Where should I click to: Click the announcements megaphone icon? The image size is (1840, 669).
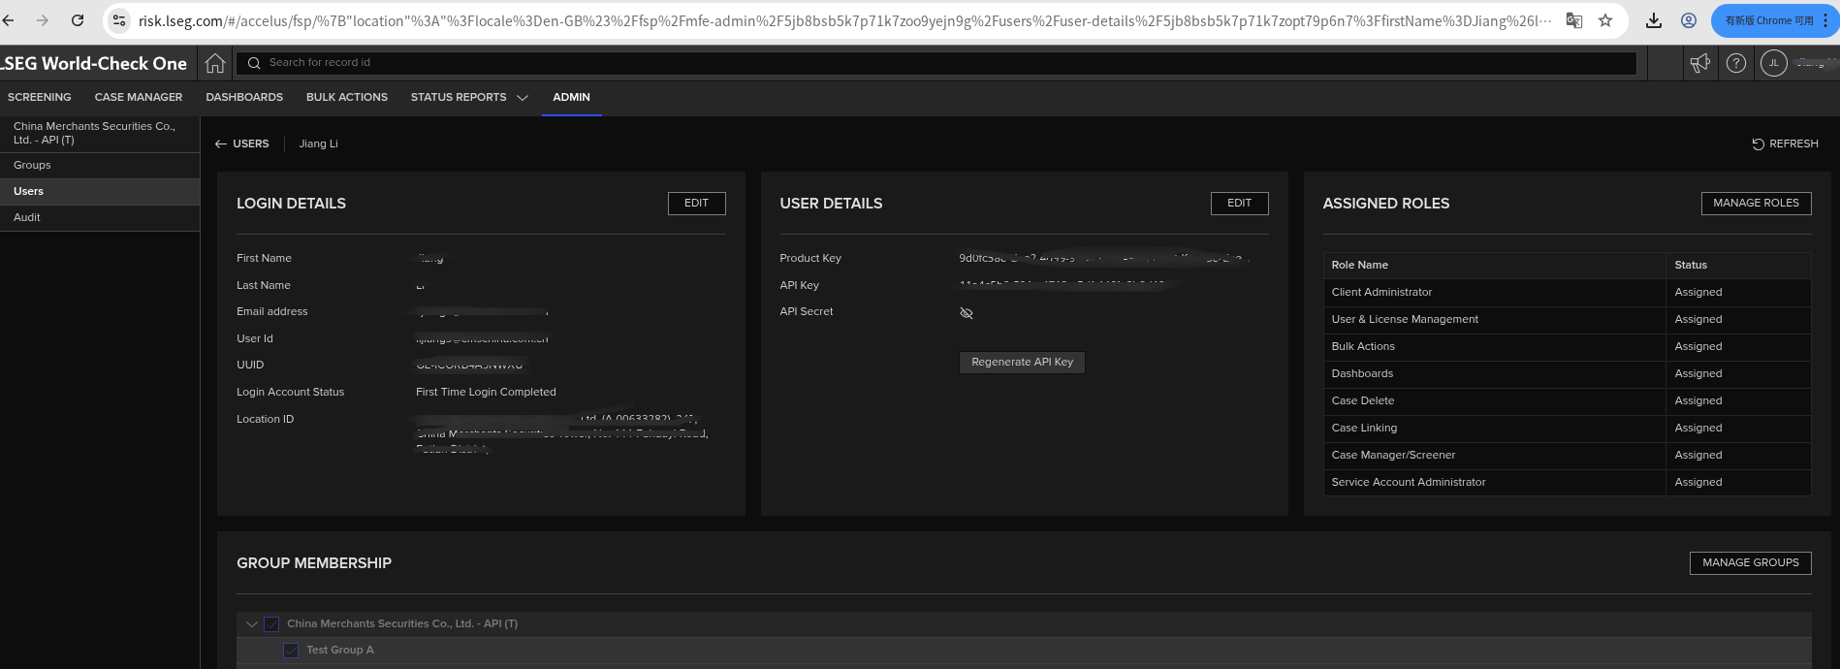coord(1700,63)
